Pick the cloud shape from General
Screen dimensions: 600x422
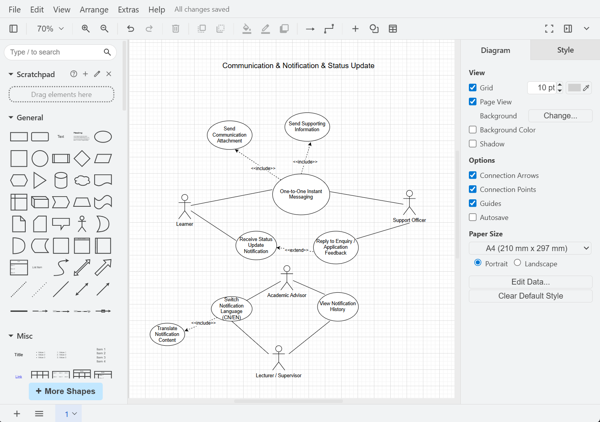82,180
